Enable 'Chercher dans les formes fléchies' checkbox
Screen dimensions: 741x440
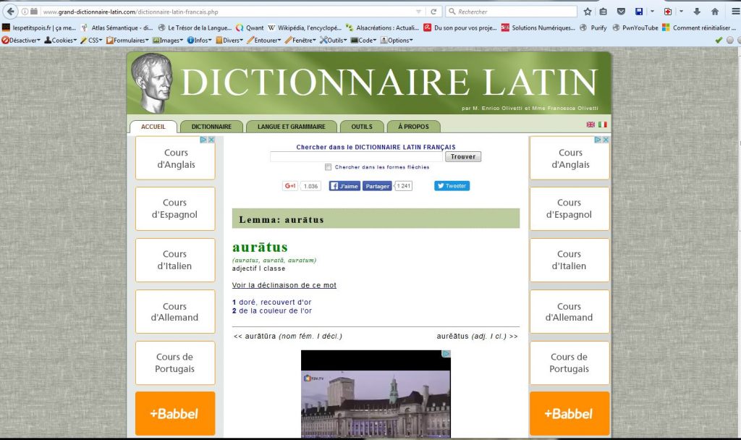(329, 167)
